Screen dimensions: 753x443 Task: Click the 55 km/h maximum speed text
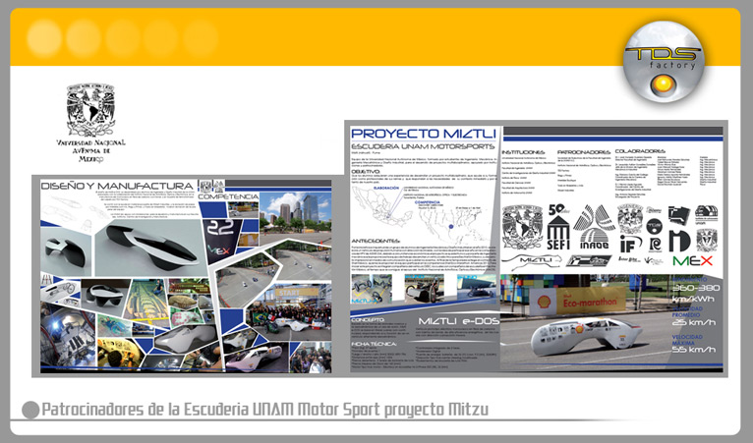click(x=695, y=350)
